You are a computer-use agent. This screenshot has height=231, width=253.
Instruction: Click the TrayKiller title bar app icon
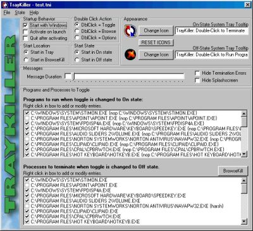(4, 4)
